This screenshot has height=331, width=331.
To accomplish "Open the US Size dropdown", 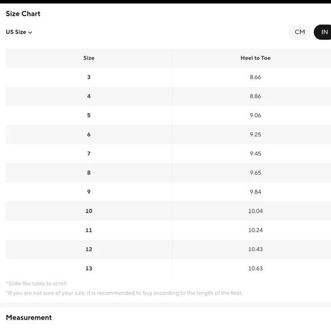I will [x=19, y=32].
